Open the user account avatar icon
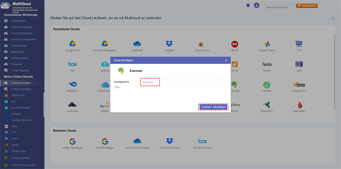 (x=257, y=5)
